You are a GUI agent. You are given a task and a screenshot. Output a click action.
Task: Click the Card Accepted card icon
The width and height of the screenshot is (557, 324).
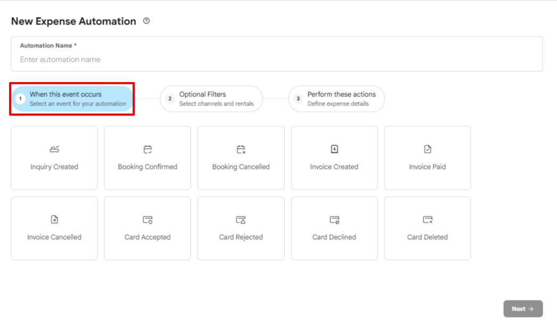148,220
